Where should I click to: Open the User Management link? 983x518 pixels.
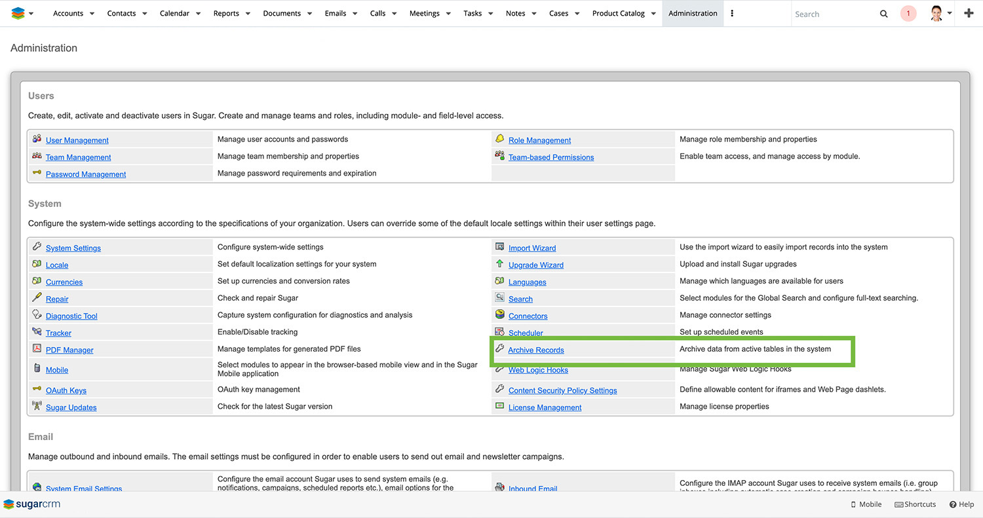(77, 140)
